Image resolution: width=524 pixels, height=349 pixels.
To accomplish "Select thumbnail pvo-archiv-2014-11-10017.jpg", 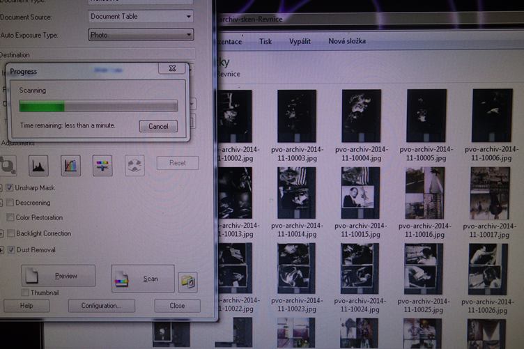I will click(490, 194).
